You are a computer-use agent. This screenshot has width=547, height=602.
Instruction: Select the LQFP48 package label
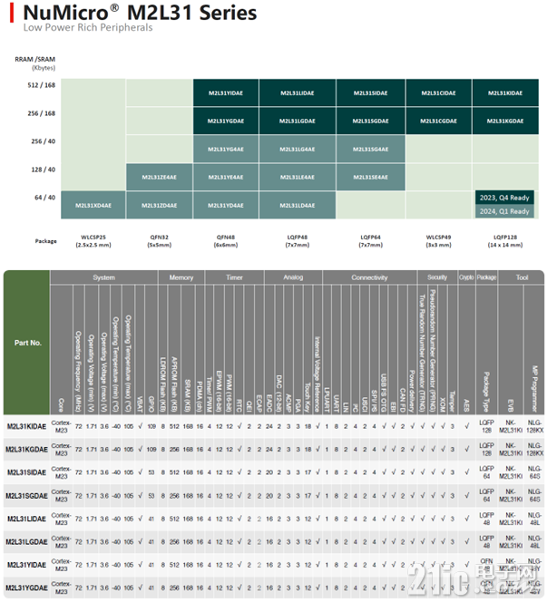(298, 241)
